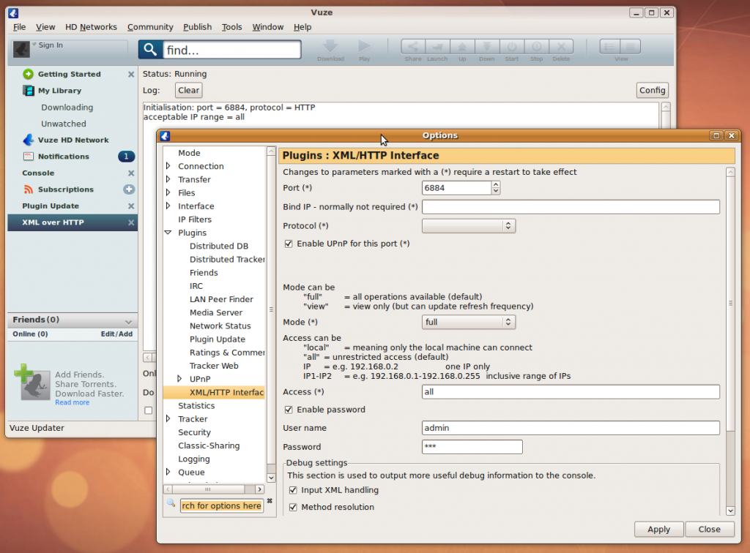This screenshot has height=553, width=750.
Task: Click the Clear log button
Action: tap(188, 90)
